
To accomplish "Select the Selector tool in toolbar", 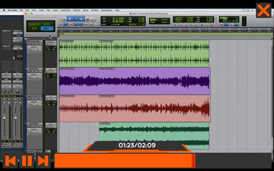I will [x=76, y=19].
